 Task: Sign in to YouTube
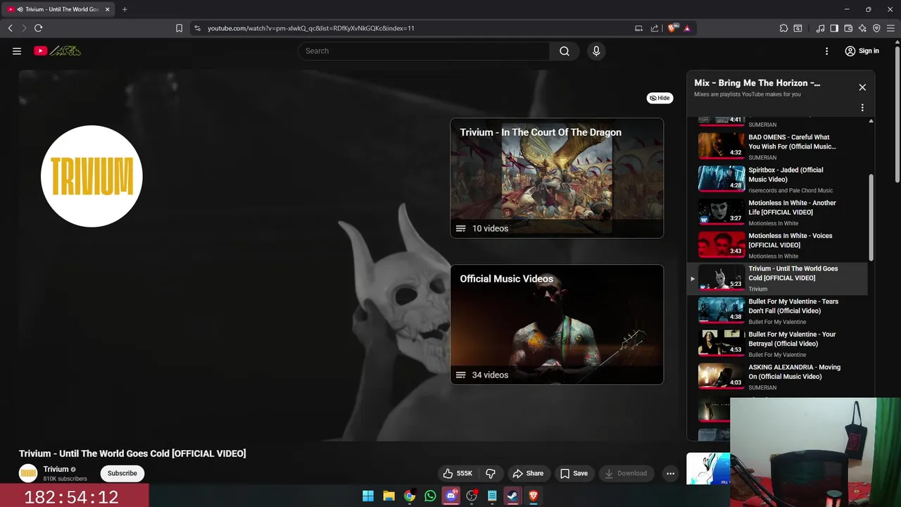tap(862, 51)
